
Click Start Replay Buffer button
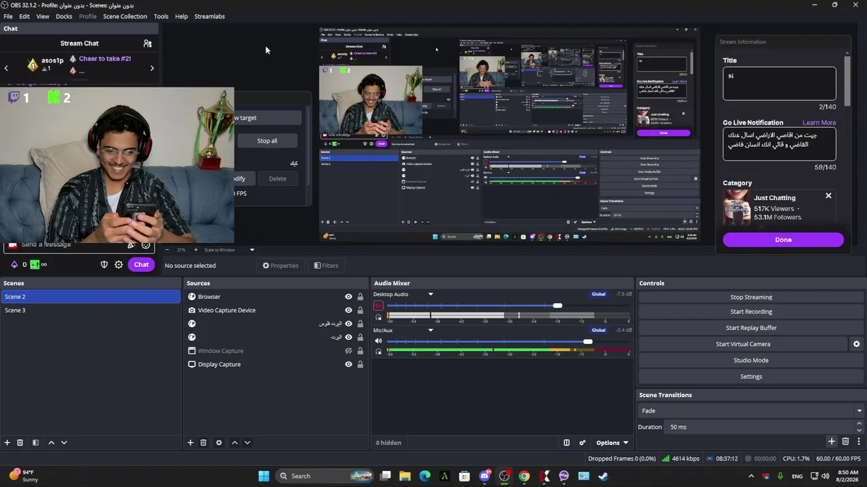pyautogui.click(x=751, y=328)
